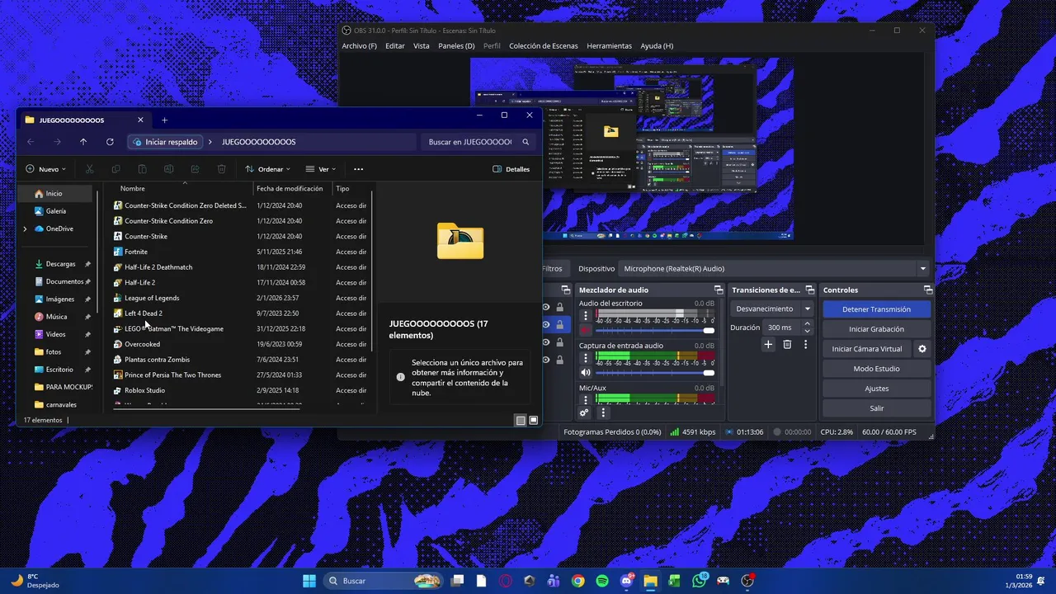The height and width of the screenshot is (594, 1056).
Task: Open OBS Ajustes button
Action: (x=876, y=389)
